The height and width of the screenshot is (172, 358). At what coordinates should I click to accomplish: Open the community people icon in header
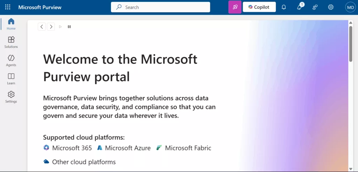(315, 7)
